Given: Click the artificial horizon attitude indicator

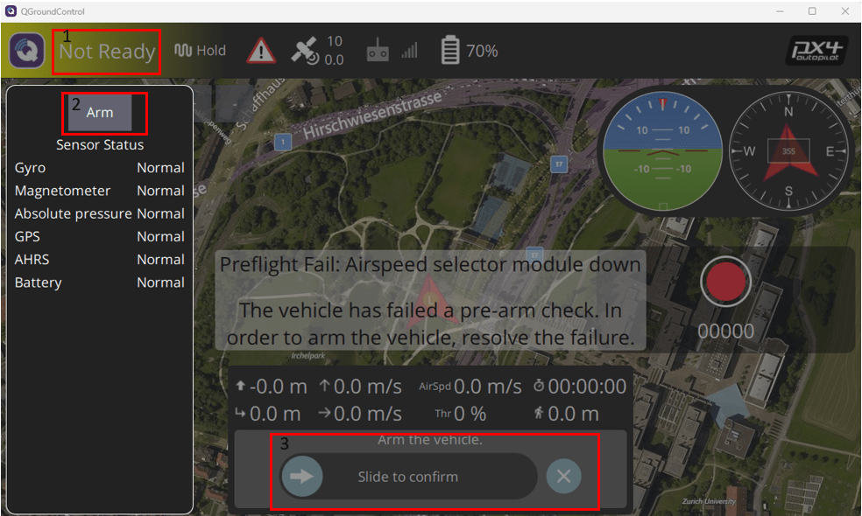Looking at the screenshot, I should pyautogui.click(x=662, y=150).
